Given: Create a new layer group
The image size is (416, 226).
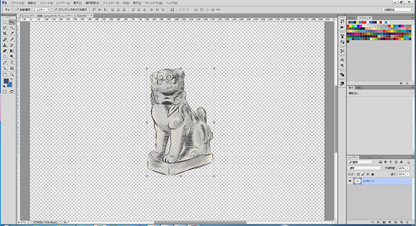Looking at the screenshot, I should pyautogui.click(x=396, y=222).
